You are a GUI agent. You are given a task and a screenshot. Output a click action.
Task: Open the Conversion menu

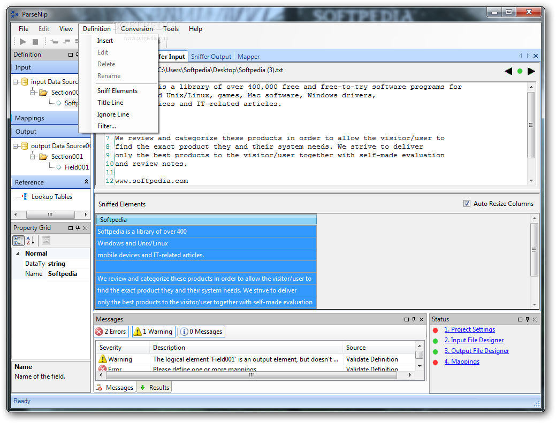click(x=137, y=29)
